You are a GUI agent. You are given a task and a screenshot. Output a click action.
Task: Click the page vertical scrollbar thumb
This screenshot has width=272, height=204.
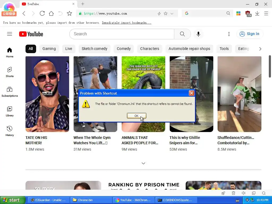tap(270, 66)
